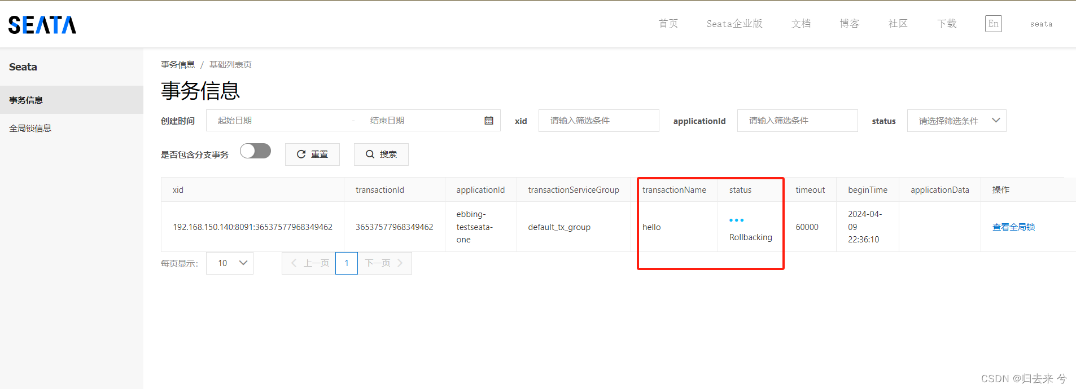Open 首页 in top navigation

click(x=668, y=24)
